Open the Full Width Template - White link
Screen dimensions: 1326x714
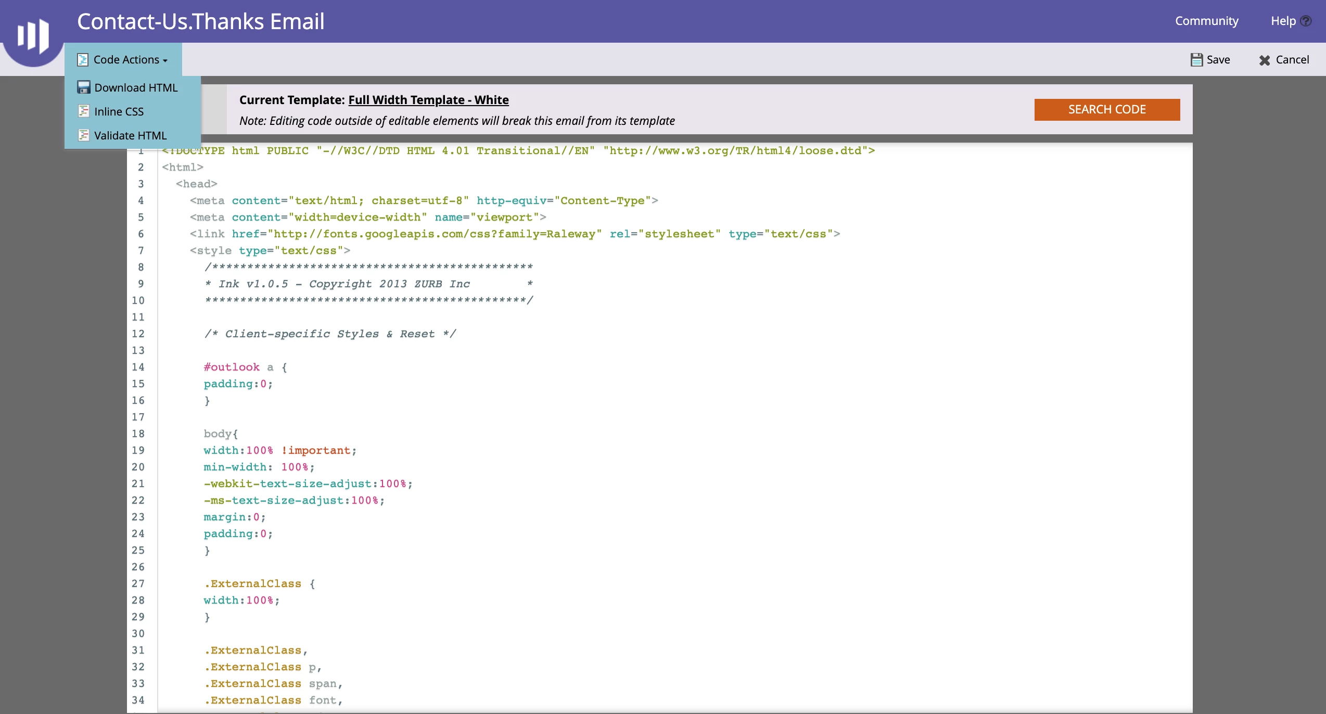[428, 100]
